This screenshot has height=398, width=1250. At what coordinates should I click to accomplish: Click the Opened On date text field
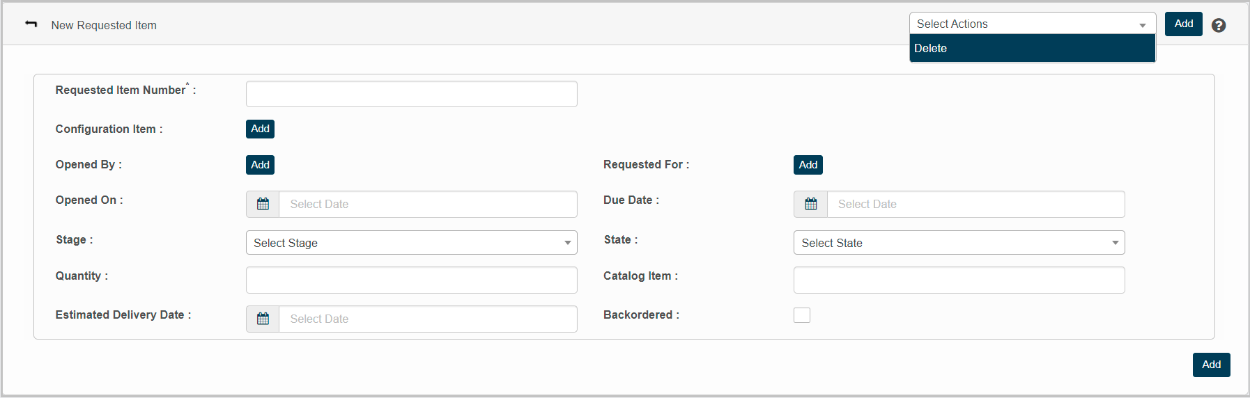coord(428,205)
